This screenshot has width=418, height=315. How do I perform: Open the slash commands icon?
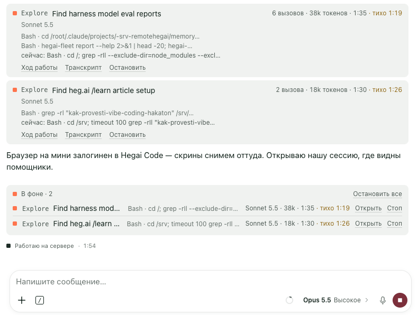tap(40, 300)
